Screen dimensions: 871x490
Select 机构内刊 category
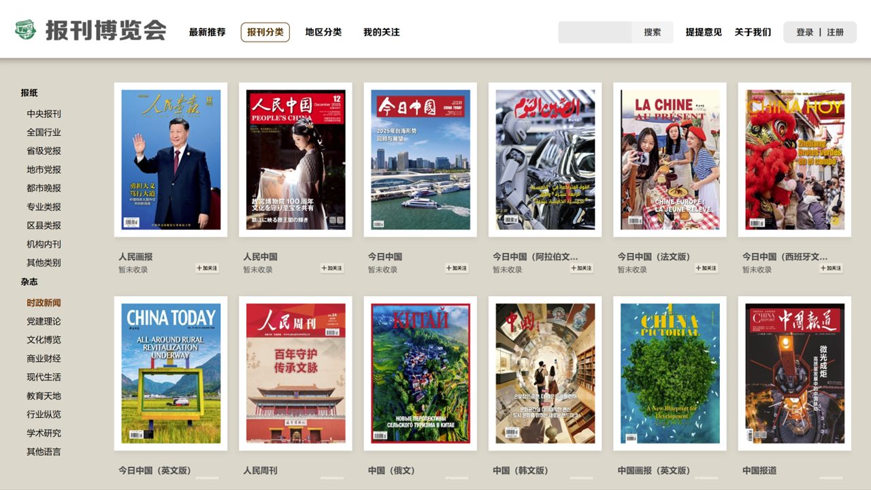tap(44, 244)
